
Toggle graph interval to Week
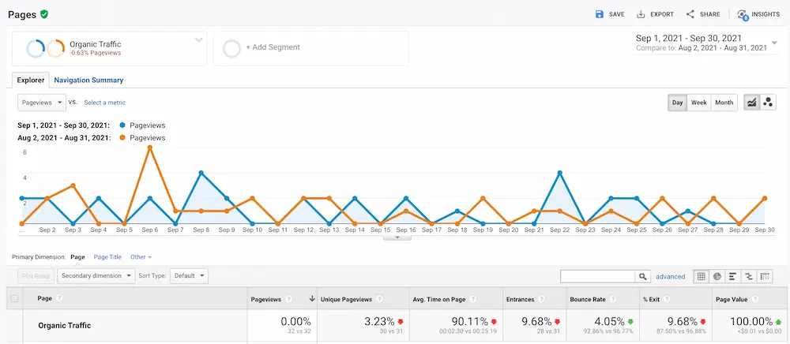698,103
